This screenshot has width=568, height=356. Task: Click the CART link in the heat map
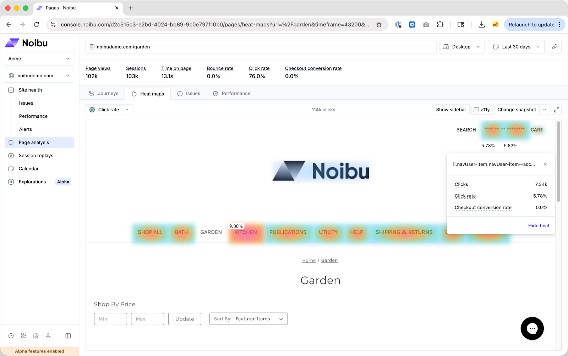coord(537,130)
